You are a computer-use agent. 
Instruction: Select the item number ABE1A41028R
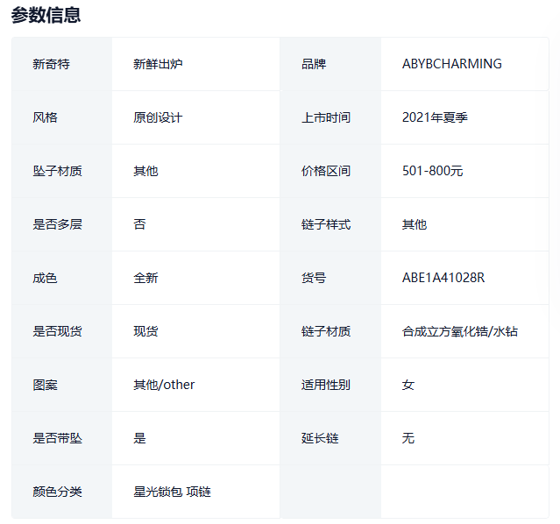tap(443, 278)
